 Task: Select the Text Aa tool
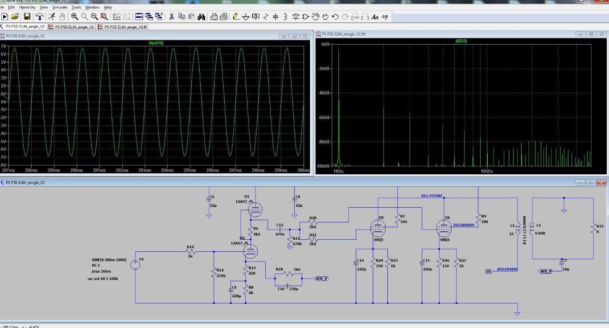click(x=375, y=16)
